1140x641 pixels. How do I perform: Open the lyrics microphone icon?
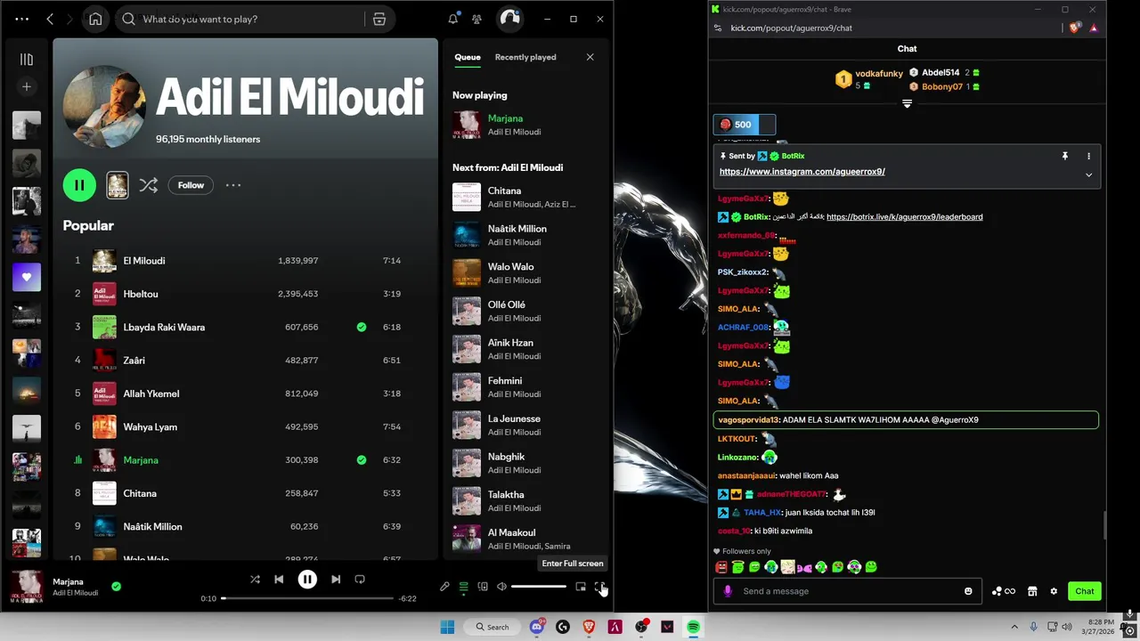click(444, 587)
